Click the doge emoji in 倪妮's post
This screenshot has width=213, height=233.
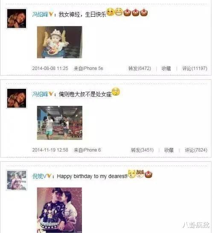click(x=132, y=174)
